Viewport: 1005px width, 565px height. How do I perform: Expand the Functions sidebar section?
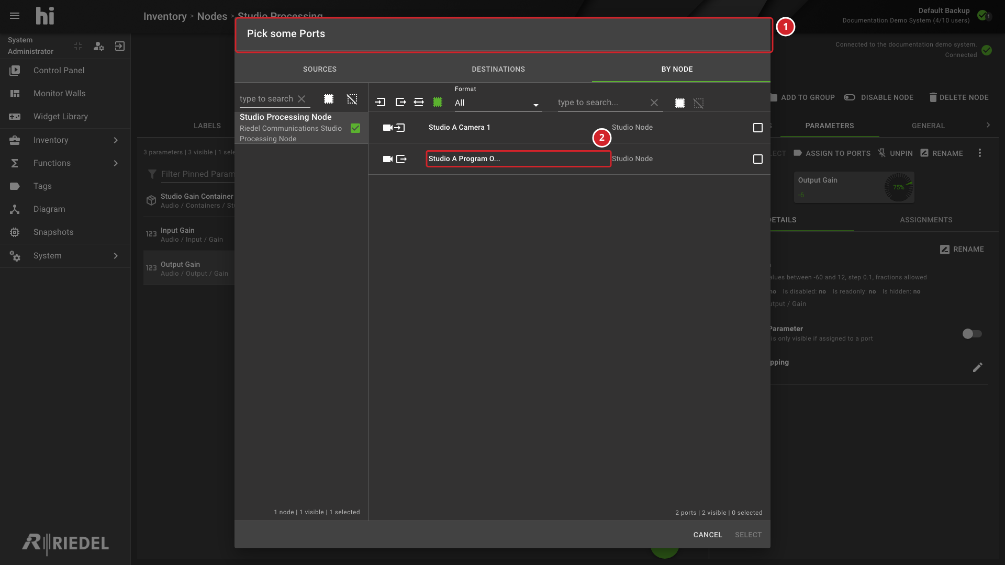pos(65,163)
